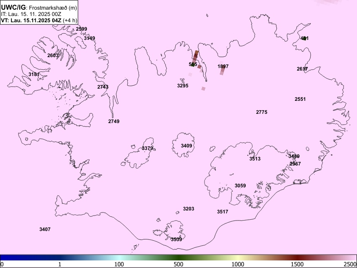Click the map value 3059
Viewport: 357px width, 268px height.
240,186
